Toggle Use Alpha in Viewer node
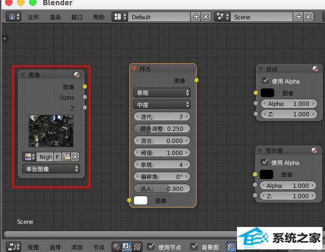325x252 pixels. (x=265, y=162)
